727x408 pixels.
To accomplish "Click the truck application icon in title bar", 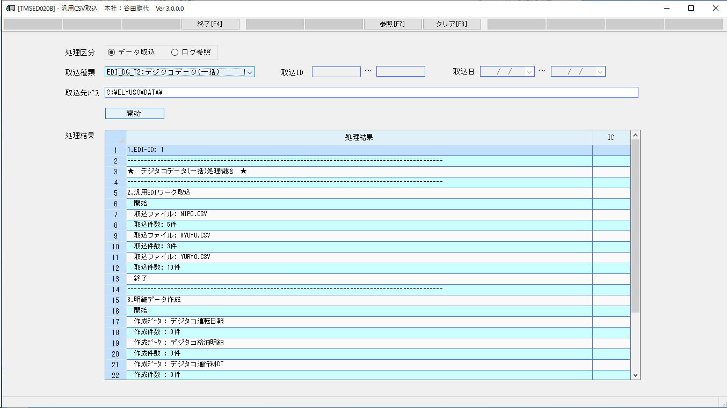I will pos(10,8).
